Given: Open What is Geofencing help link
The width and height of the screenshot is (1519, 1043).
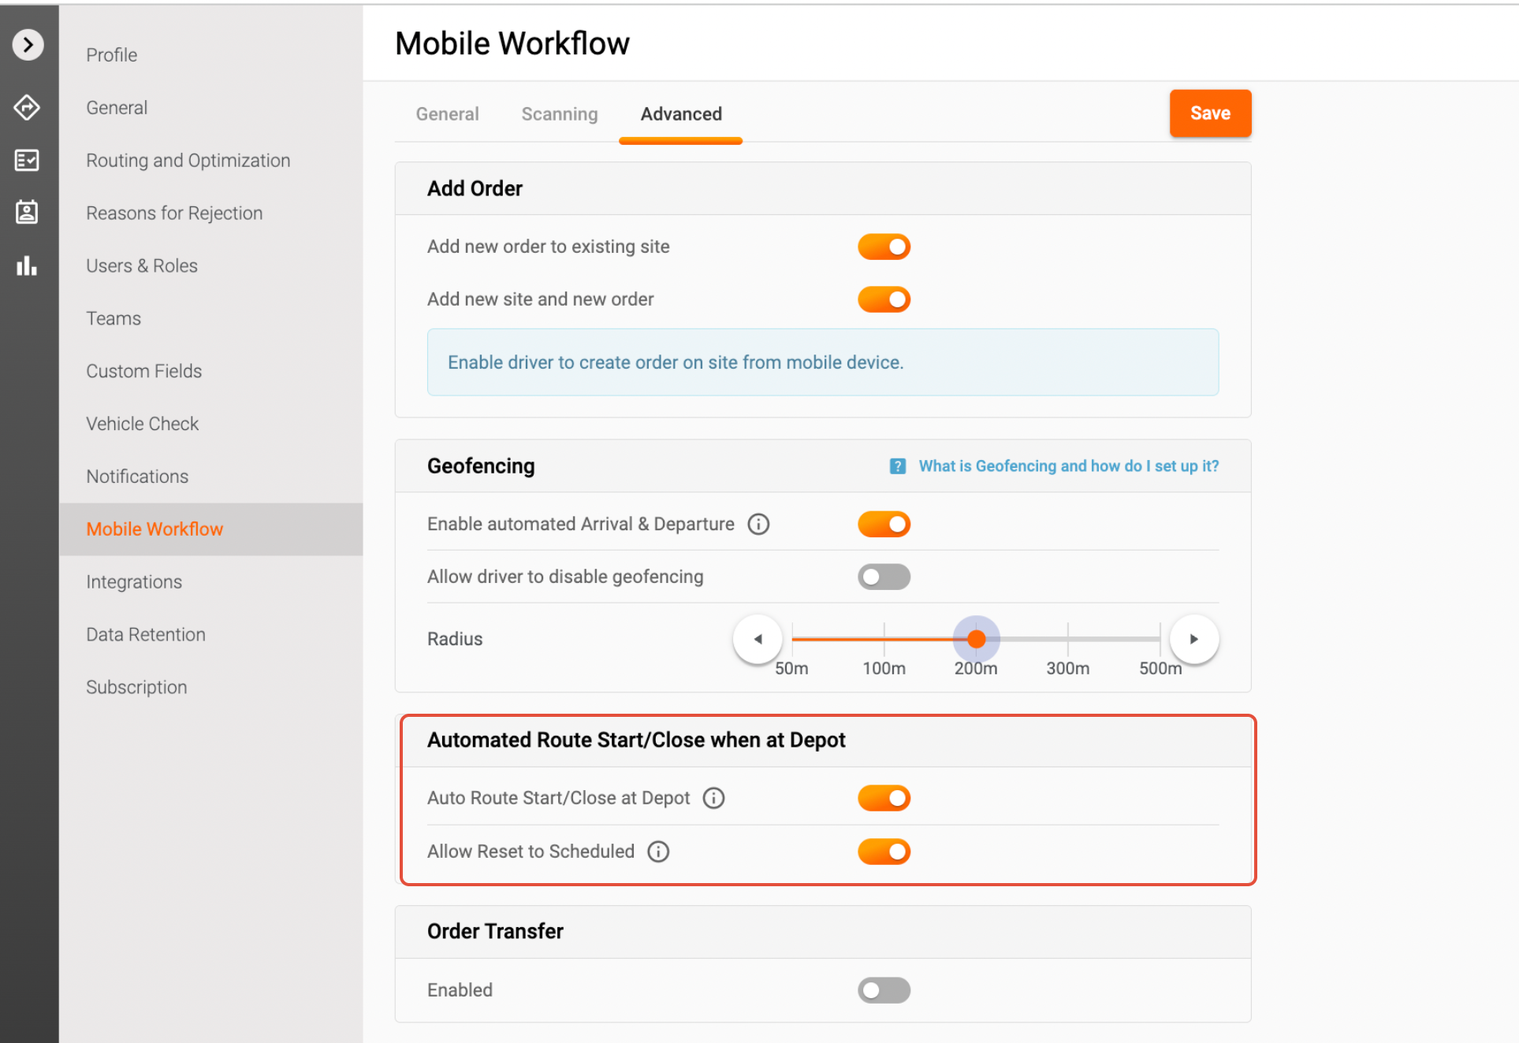Looking at the screenshot, I should pyautogui.click(x=1068, y=466).
